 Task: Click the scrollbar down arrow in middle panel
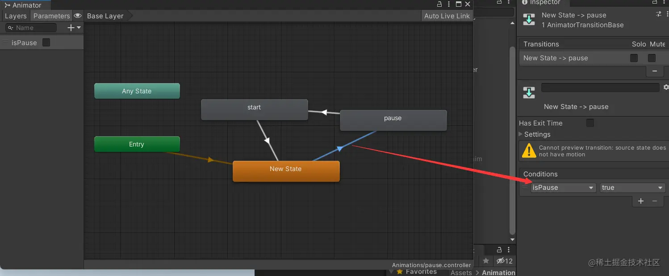[x=512, y=240]
